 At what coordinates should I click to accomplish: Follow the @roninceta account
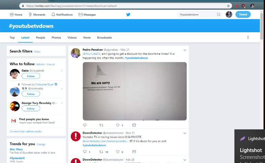[x=31, y=94]
